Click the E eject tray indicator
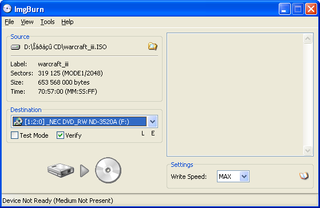The height and width of the screenshot is (208, 320). click(x=153, y=133)
